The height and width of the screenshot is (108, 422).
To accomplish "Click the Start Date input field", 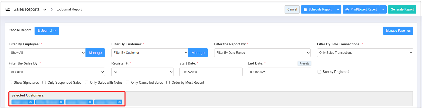I will (x=211, y=72).
